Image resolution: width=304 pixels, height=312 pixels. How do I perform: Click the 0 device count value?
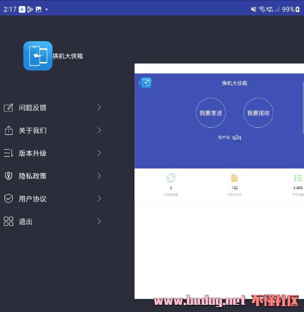click(171, 188)
